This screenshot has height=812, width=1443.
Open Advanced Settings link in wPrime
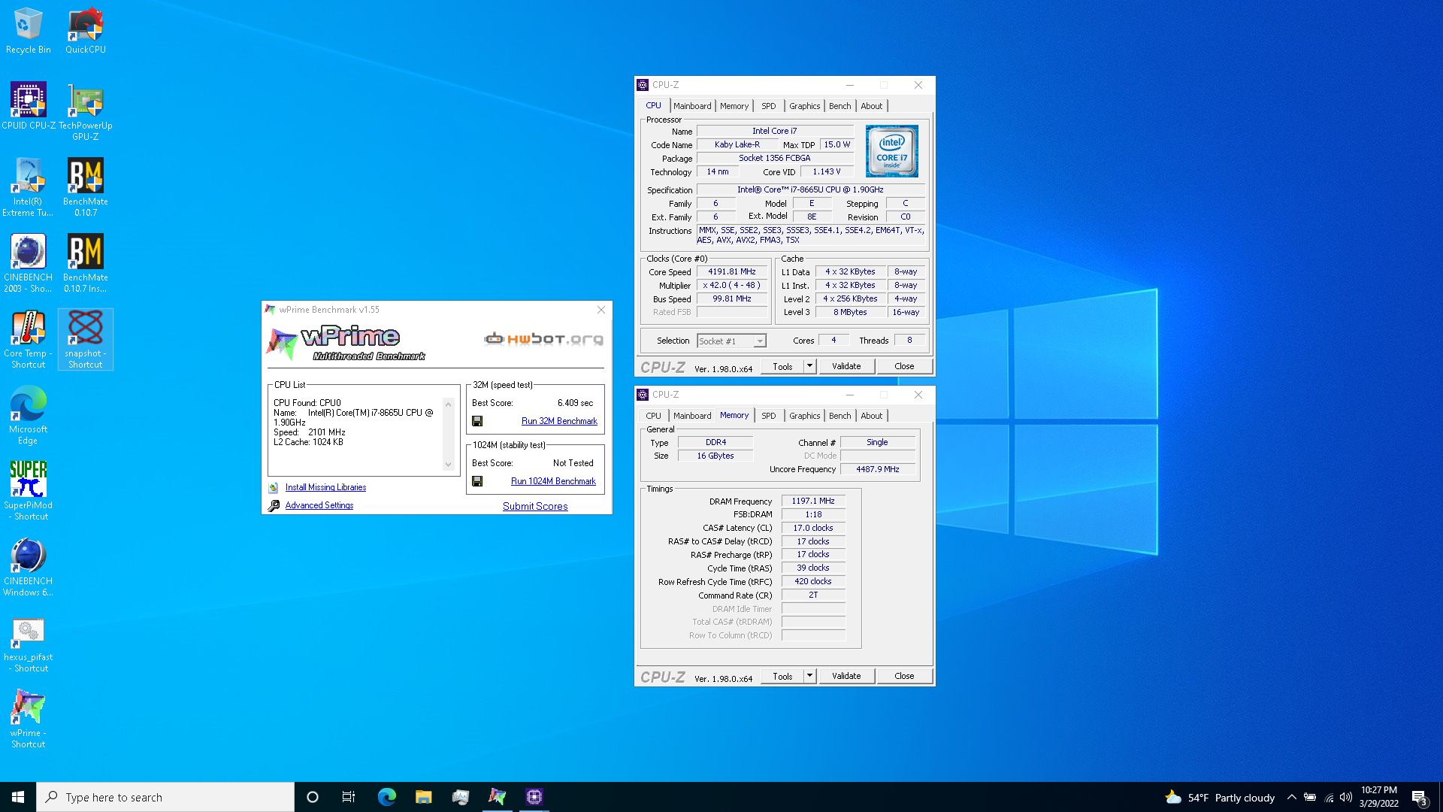click(319, 505)
